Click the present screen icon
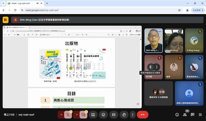The height and width of the screenshot is (121, 206). point(93,115)
